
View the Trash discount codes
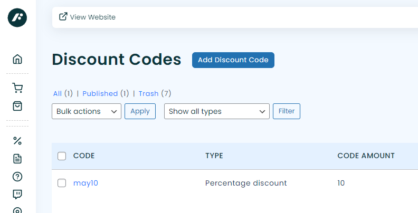click(x=148, y=93)
